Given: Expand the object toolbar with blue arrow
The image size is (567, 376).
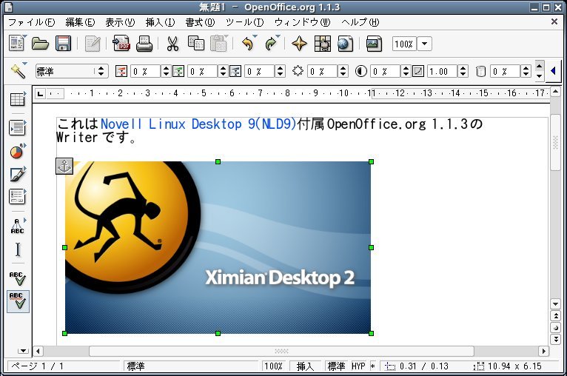Looking at the screenshot, I should pyautogui.click(x=553, y=71).
